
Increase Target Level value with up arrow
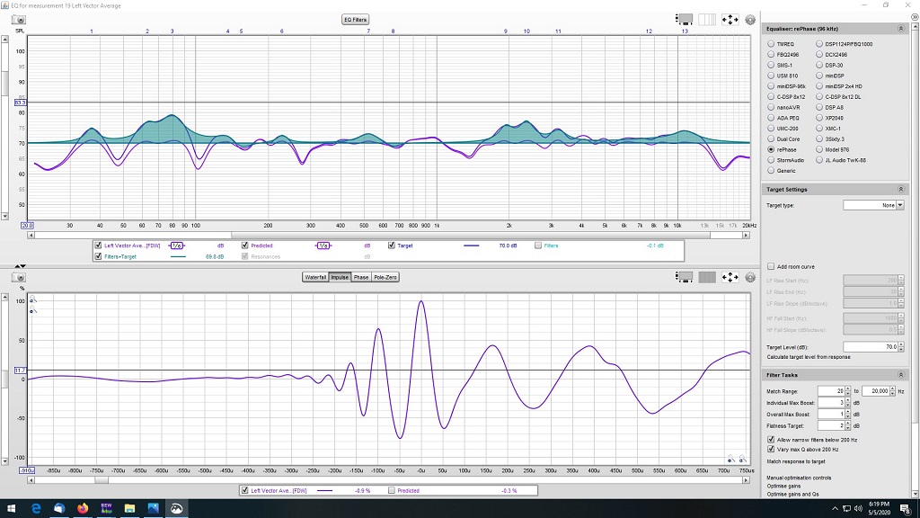pyautogui.click(x=901, y=344)
